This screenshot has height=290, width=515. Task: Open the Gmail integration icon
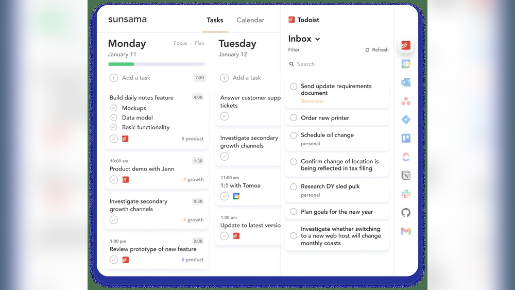tap(406, 231)
